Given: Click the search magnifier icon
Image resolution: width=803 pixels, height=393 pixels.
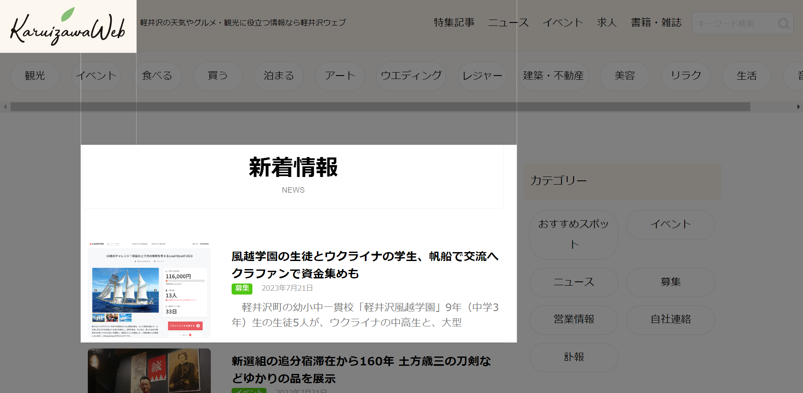Looking at the screenshot, I should click(x=783, y=23).
